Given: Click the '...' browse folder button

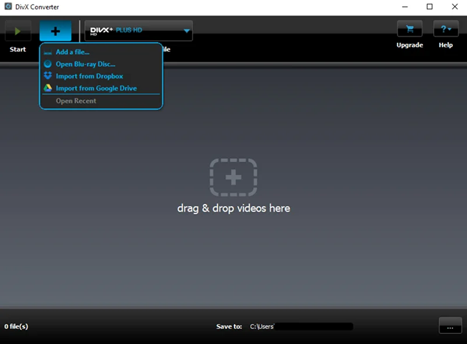Looking at the screenshot, I should click(x=450, y=325).
